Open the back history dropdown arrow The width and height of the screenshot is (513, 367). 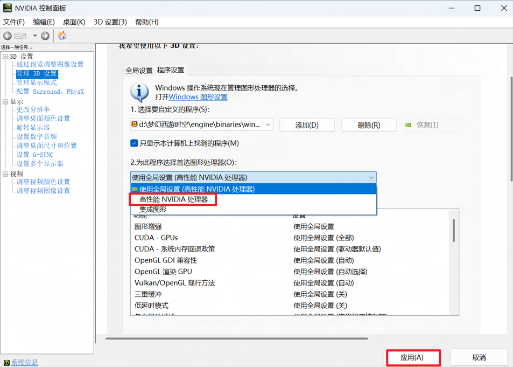[34, 36]
